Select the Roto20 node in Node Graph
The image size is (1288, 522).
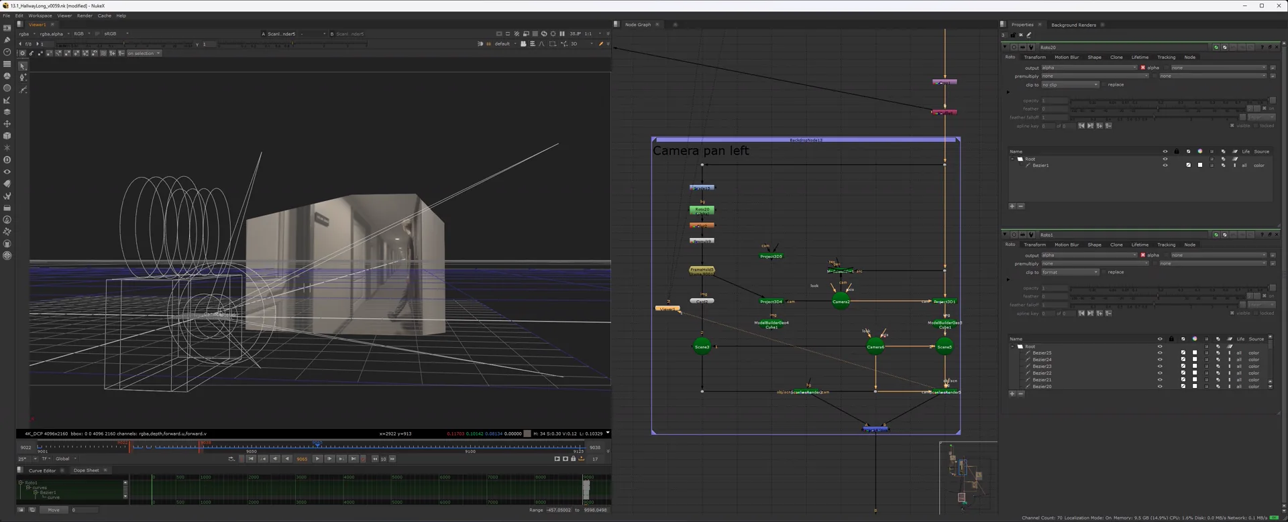pos(702,210)
